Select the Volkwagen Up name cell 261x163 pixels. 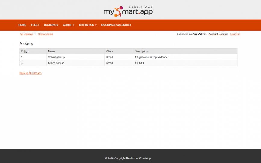(76, 57)
